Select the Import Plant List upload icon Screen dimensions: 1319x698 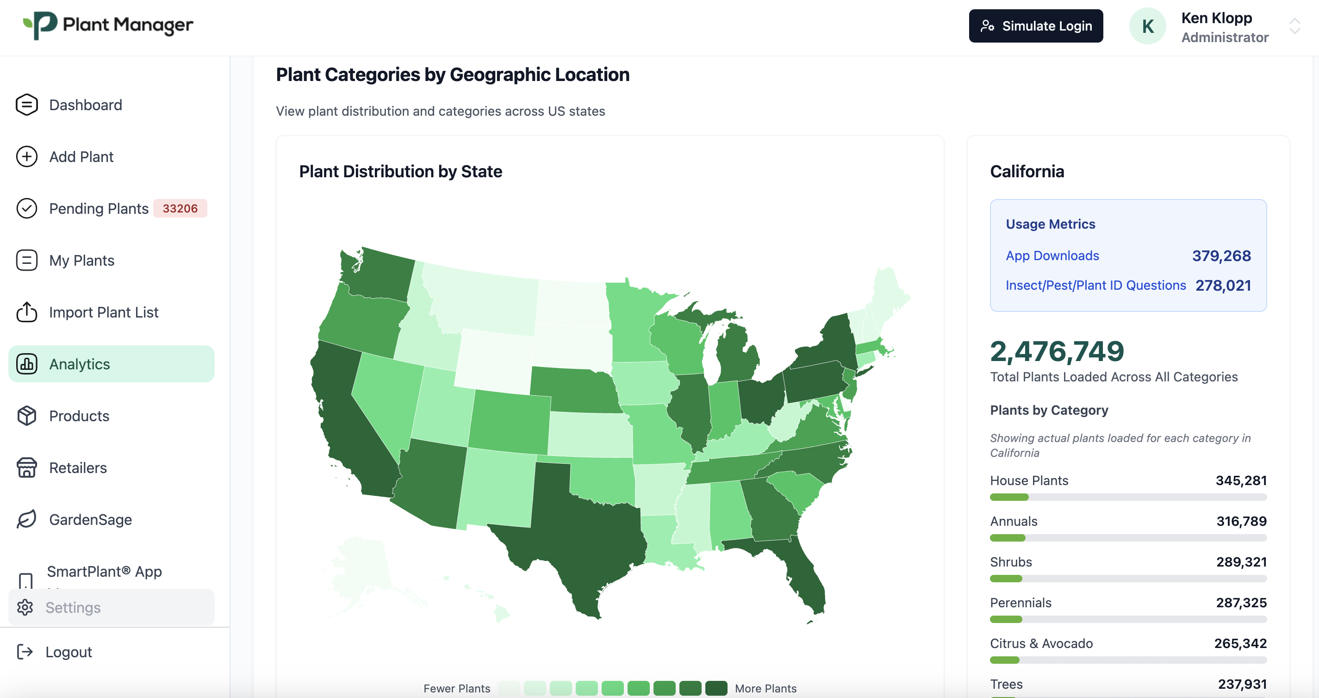26,312
